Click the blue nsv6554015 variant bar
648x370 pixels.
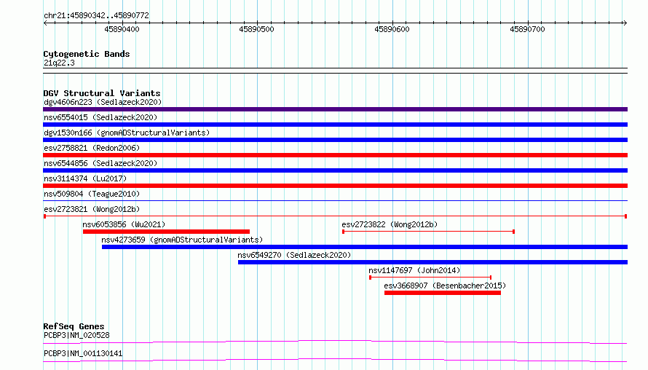point(335,125)
